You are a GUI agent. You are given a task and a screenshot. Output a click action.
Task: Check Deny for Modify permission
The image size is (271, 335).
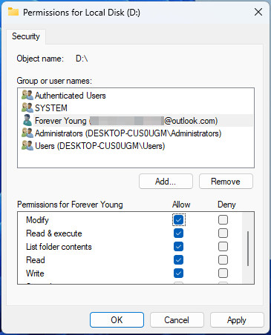pos(223,220)
